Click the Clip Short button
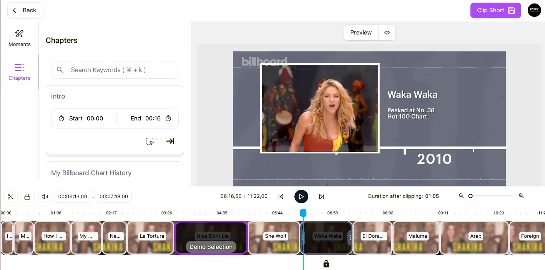The height and width of the screenshot is (270, 545). (x=495, y=10)
